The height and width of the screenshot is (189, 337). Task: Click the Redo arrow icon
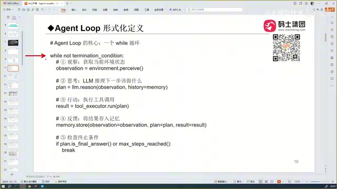49,9
